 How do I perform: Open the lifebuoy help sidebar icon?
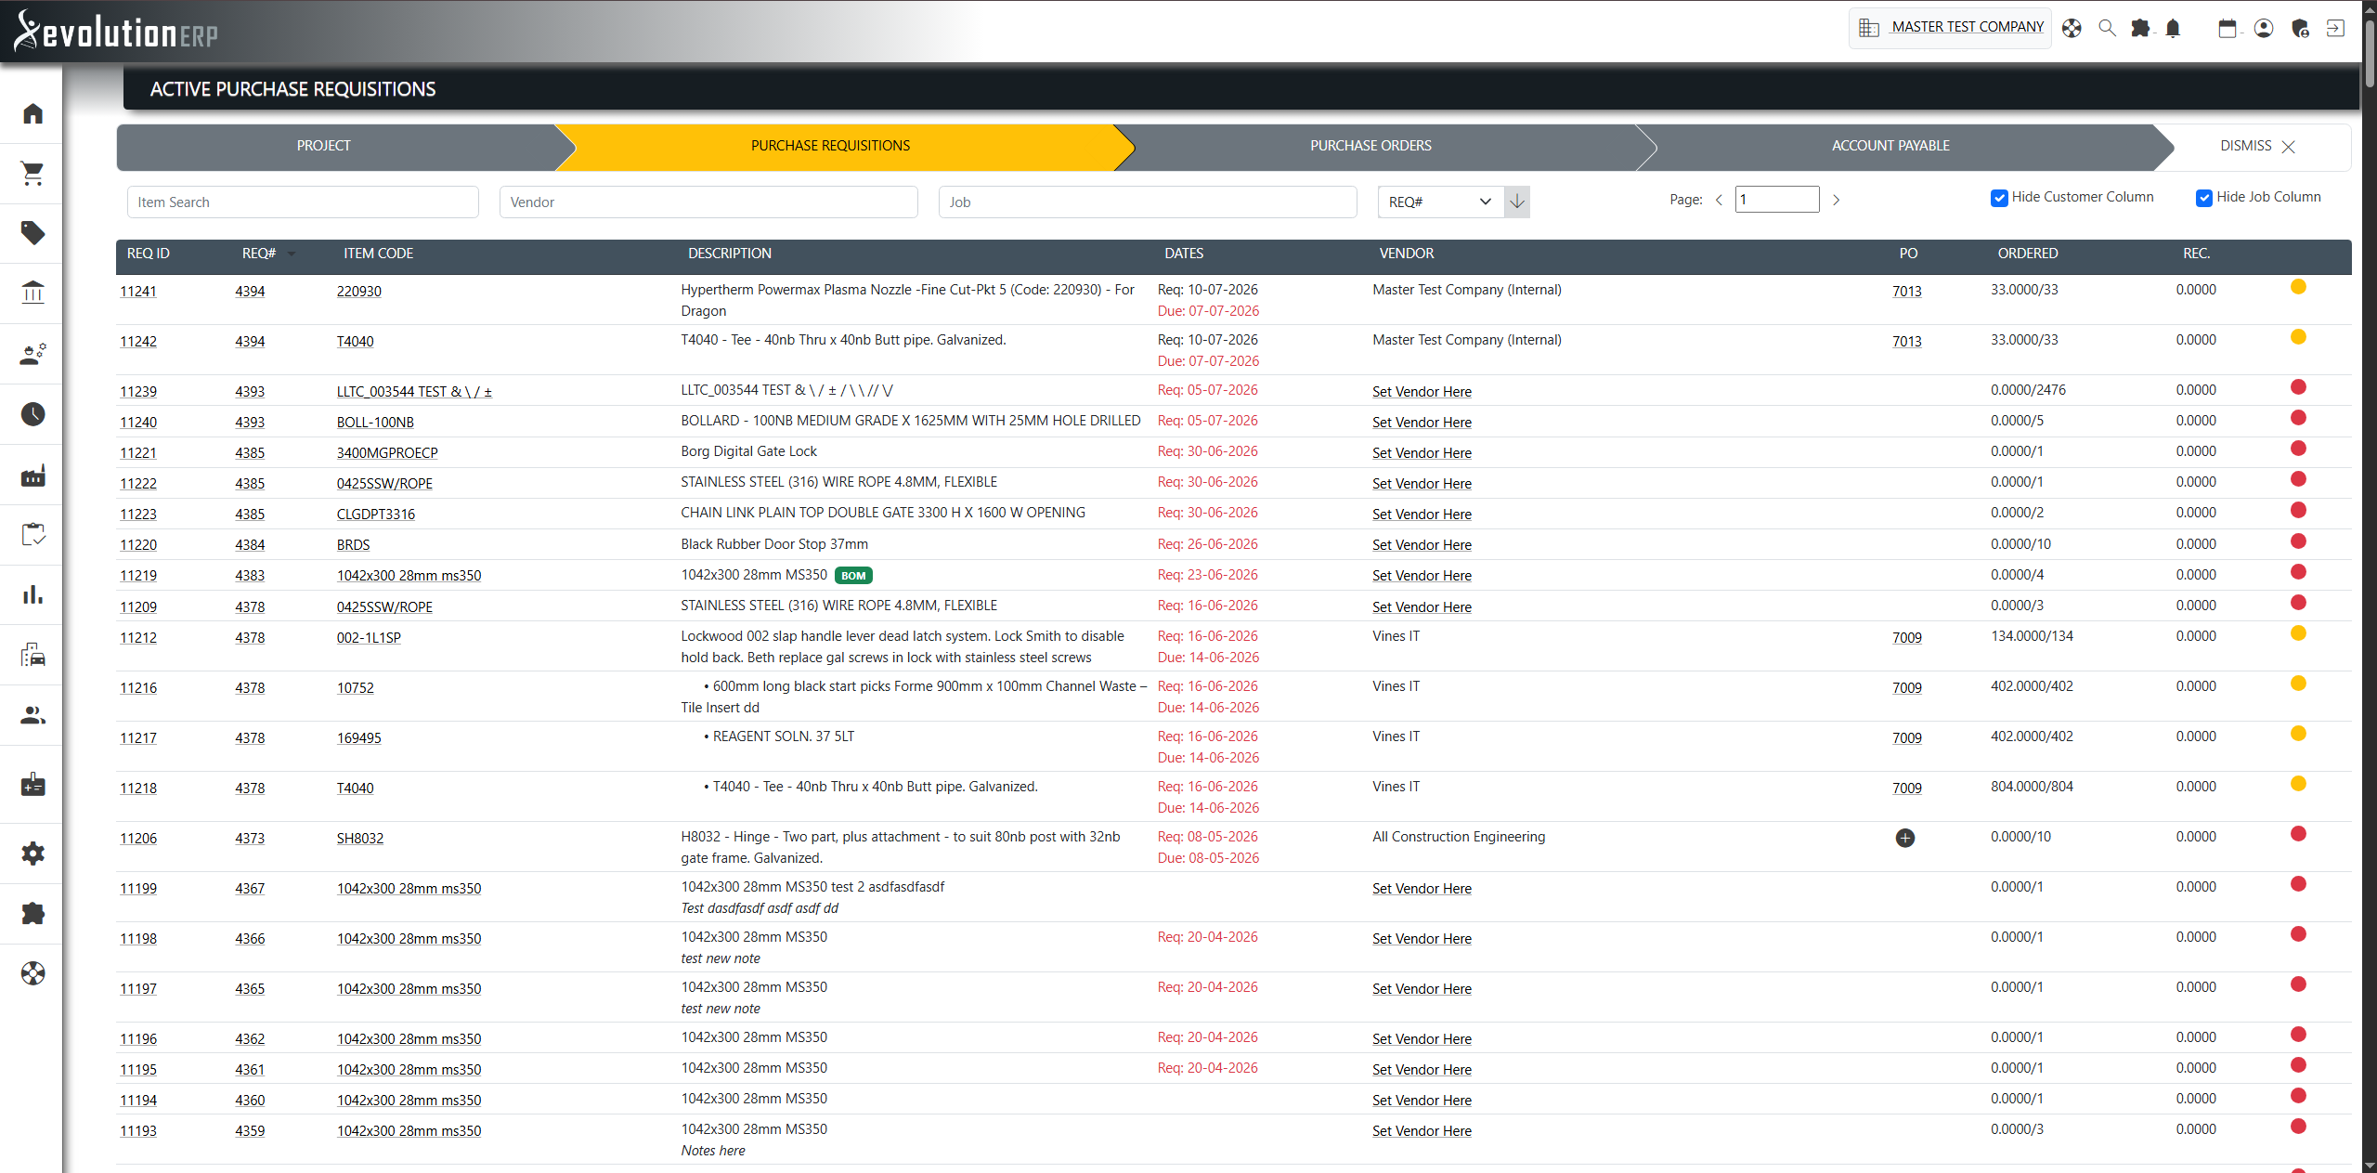click(32, 973)
